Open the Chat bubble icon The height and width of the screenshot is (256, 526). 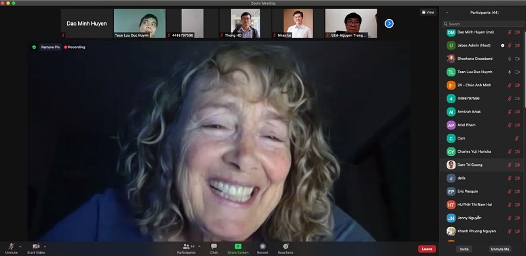point(214,246)
